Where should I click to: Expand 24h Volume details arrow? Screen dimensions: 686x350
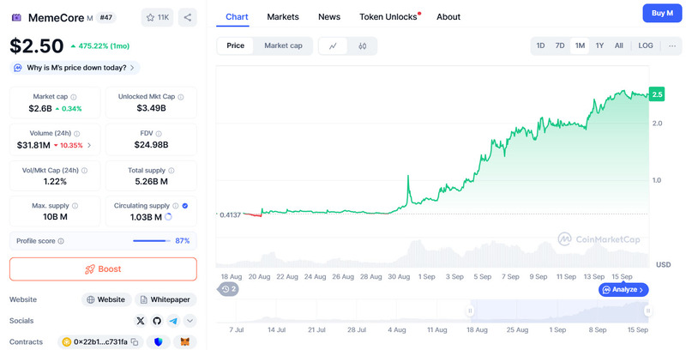89,146
